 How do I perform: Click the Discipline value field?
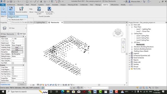(x=17, y=52)
